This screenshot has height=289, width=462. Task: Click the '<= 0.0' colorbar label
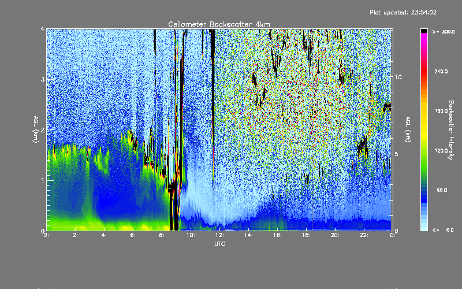[x=443, y=230]
